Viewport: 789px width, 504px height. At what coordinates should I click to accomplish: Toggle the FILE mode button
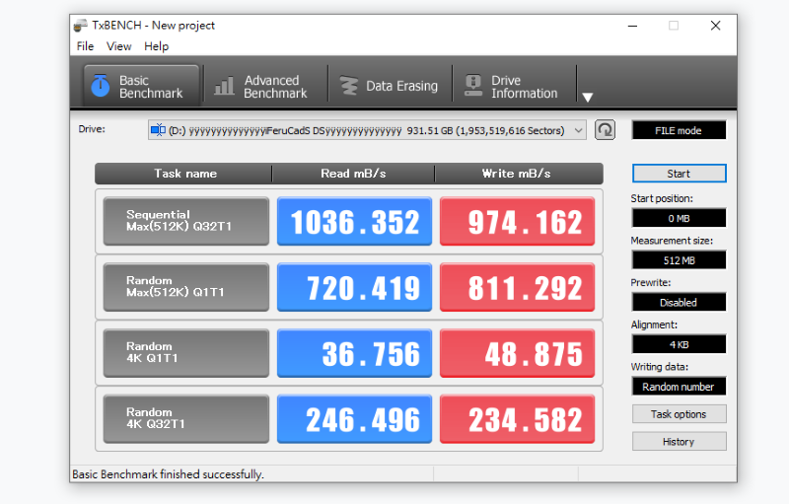[679, 130]
